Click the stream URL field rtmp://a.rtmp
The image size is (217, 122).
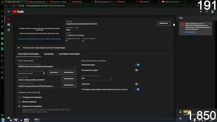39,80
